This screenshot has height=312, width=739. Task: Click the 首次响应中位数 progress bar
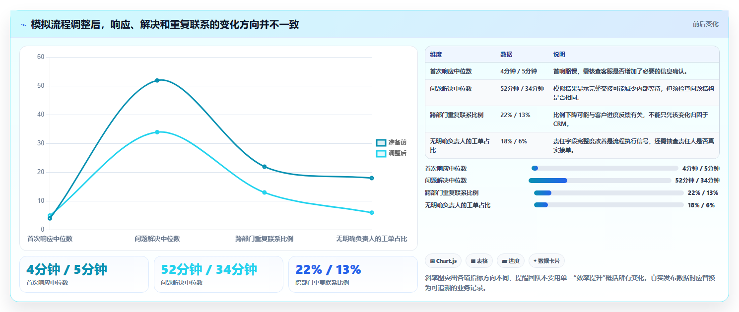pyautogui.click(x=605, y=168)
